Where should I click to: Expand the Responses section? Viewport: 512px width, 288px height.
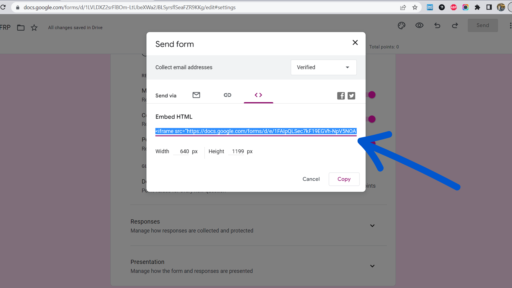coord(372,226)
